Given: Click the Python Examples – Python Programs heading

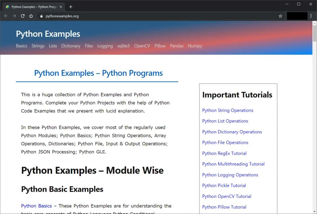Looking at the screenshot, I should tap(98, 73).
